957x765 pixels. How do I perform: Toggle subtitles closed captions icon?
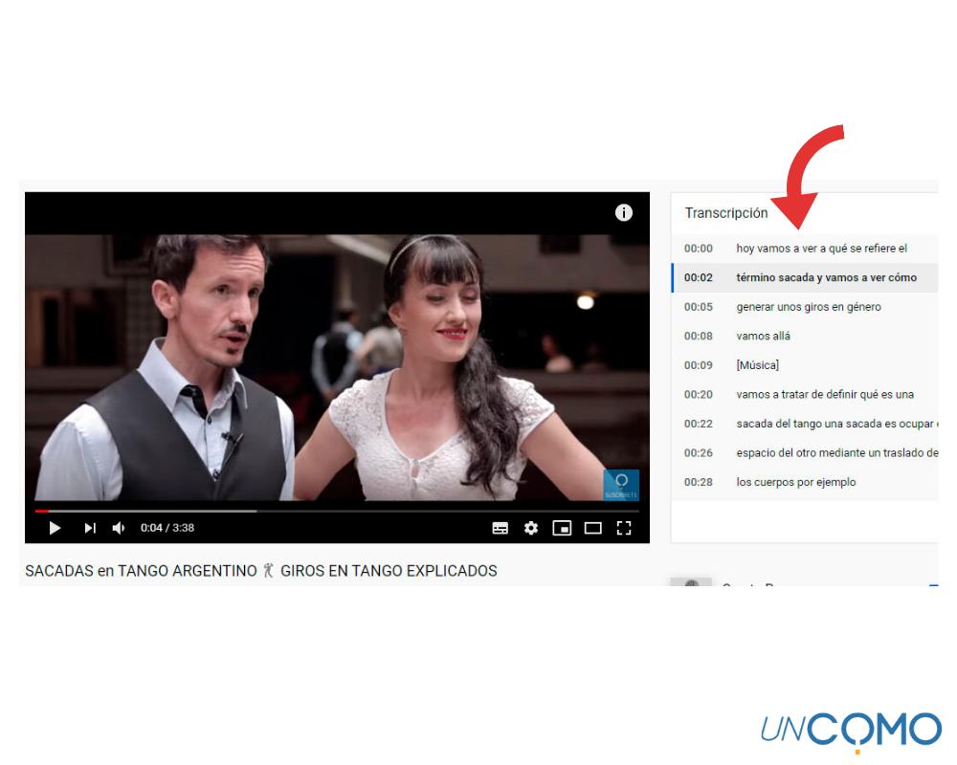[x=500, y=528]
